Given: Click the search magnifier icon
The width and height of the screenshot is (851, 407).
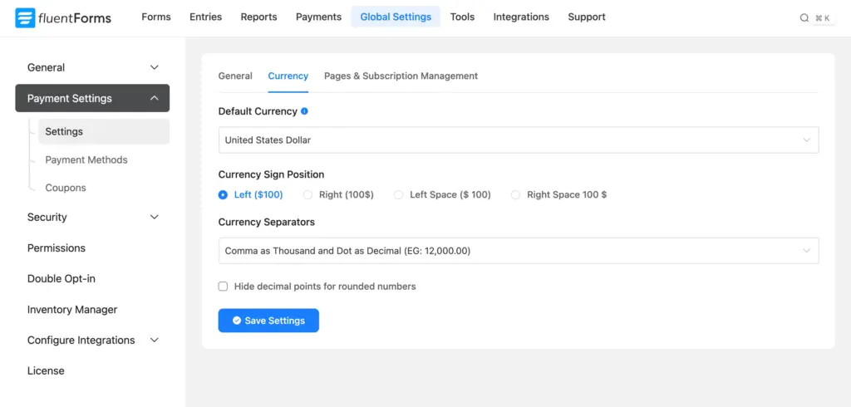Looking at the screenshot, I should [x=804, y=18].
